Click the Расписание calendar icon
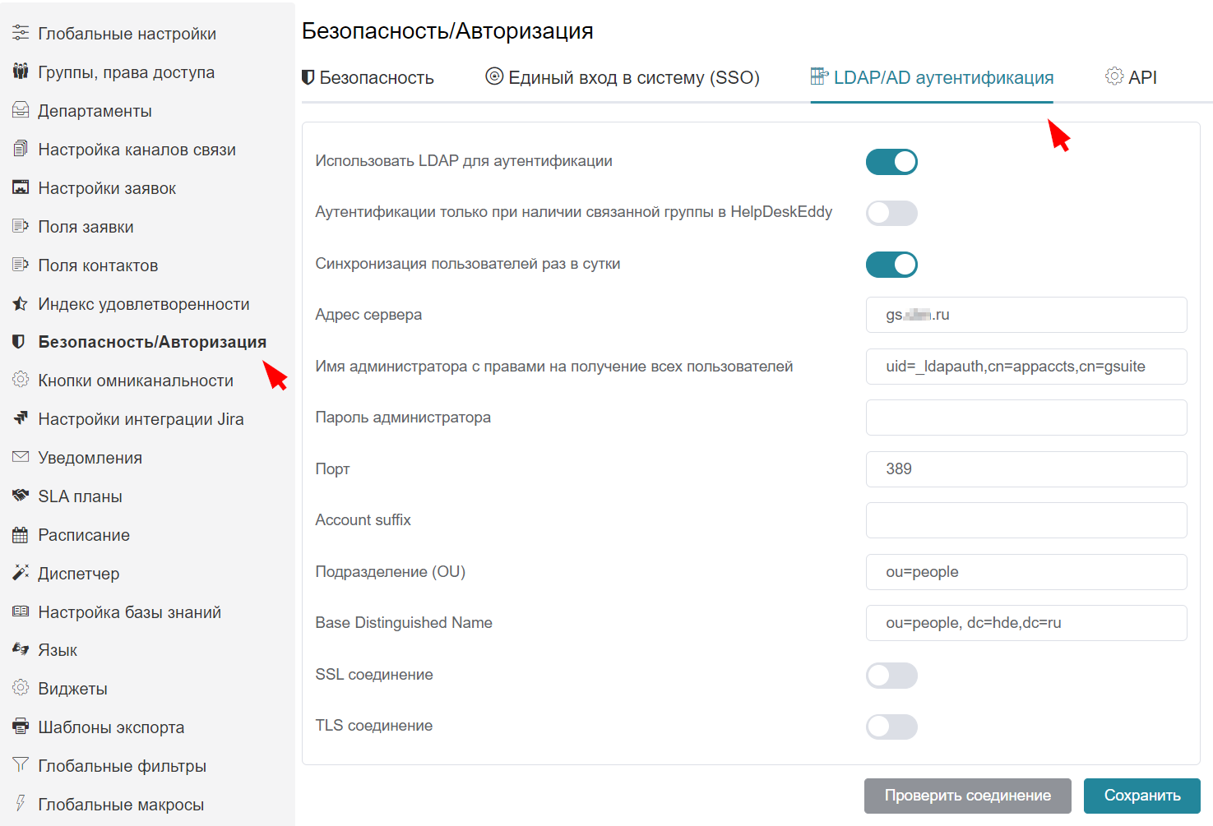The height and width of the screenshot is (826, 1213). [x=21, y=535]
